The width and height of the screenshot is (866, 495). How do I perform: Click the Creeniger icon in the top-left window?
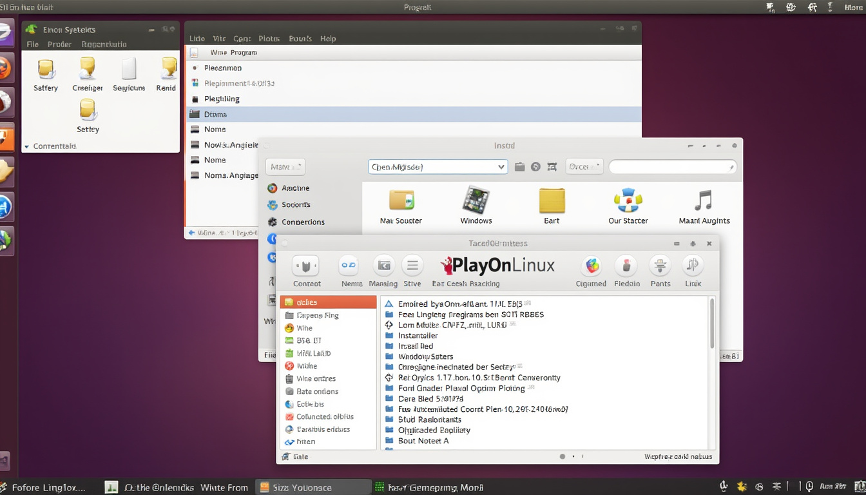pos(88,68)
